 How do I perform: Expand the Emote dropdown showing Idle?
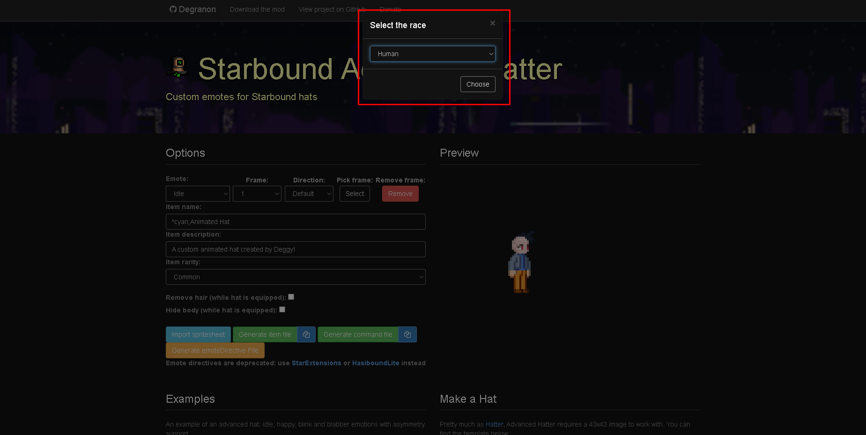click(198, 194)
